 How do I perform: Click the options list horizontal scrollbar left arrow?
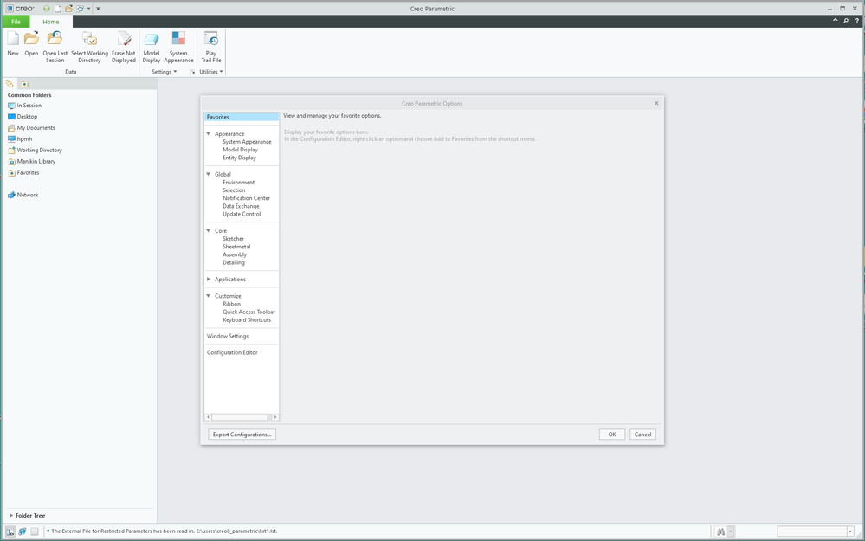click(x=208, y=417)
